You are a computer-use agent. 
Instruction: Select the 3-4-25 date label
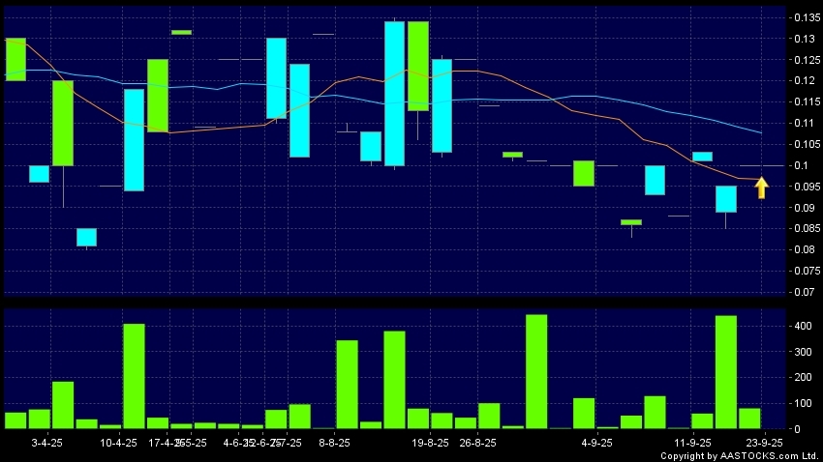tap(48, 443)
